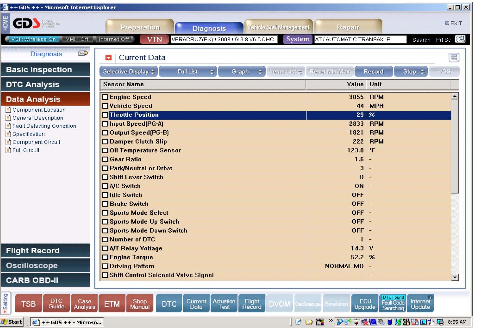Screen dimensions: 479x331
Task: Click the VIN button
Action: 154,39
